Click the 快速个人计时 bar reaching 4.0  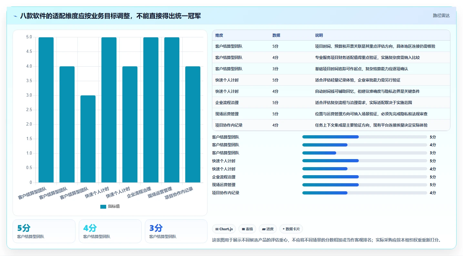click(x=130, y=124)
